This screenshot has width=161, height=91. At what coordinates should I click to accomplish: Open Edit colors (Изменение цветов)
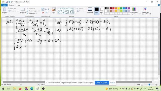[134, 11]
